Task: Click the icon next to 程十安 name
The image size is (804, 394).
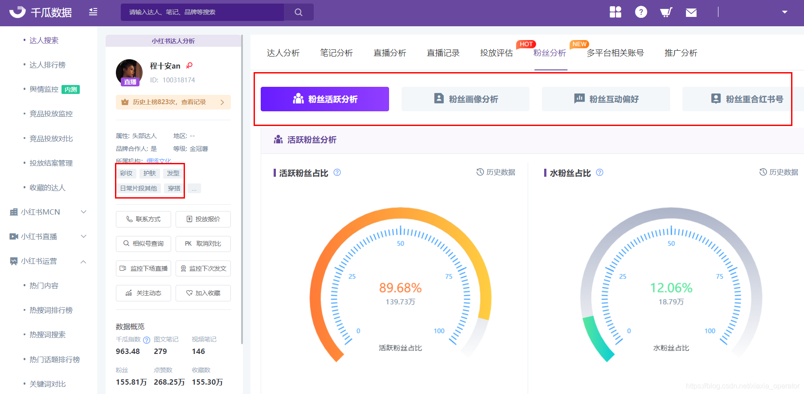Action: [189, 65]
